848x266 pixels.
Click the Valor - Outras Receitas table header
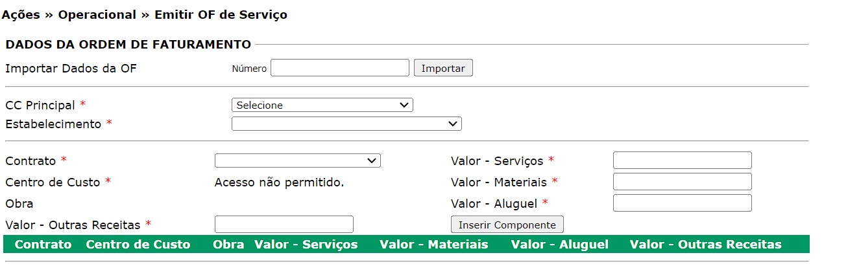click(x=705, y=244)
